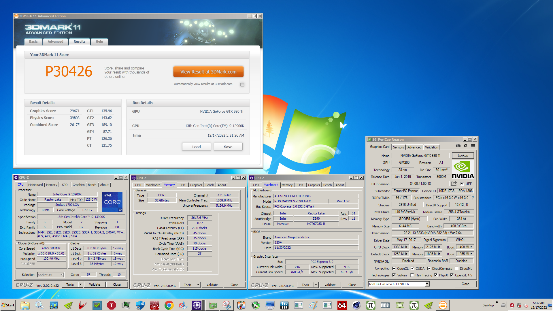Click the red notification tray icon

tap(512, 305)
